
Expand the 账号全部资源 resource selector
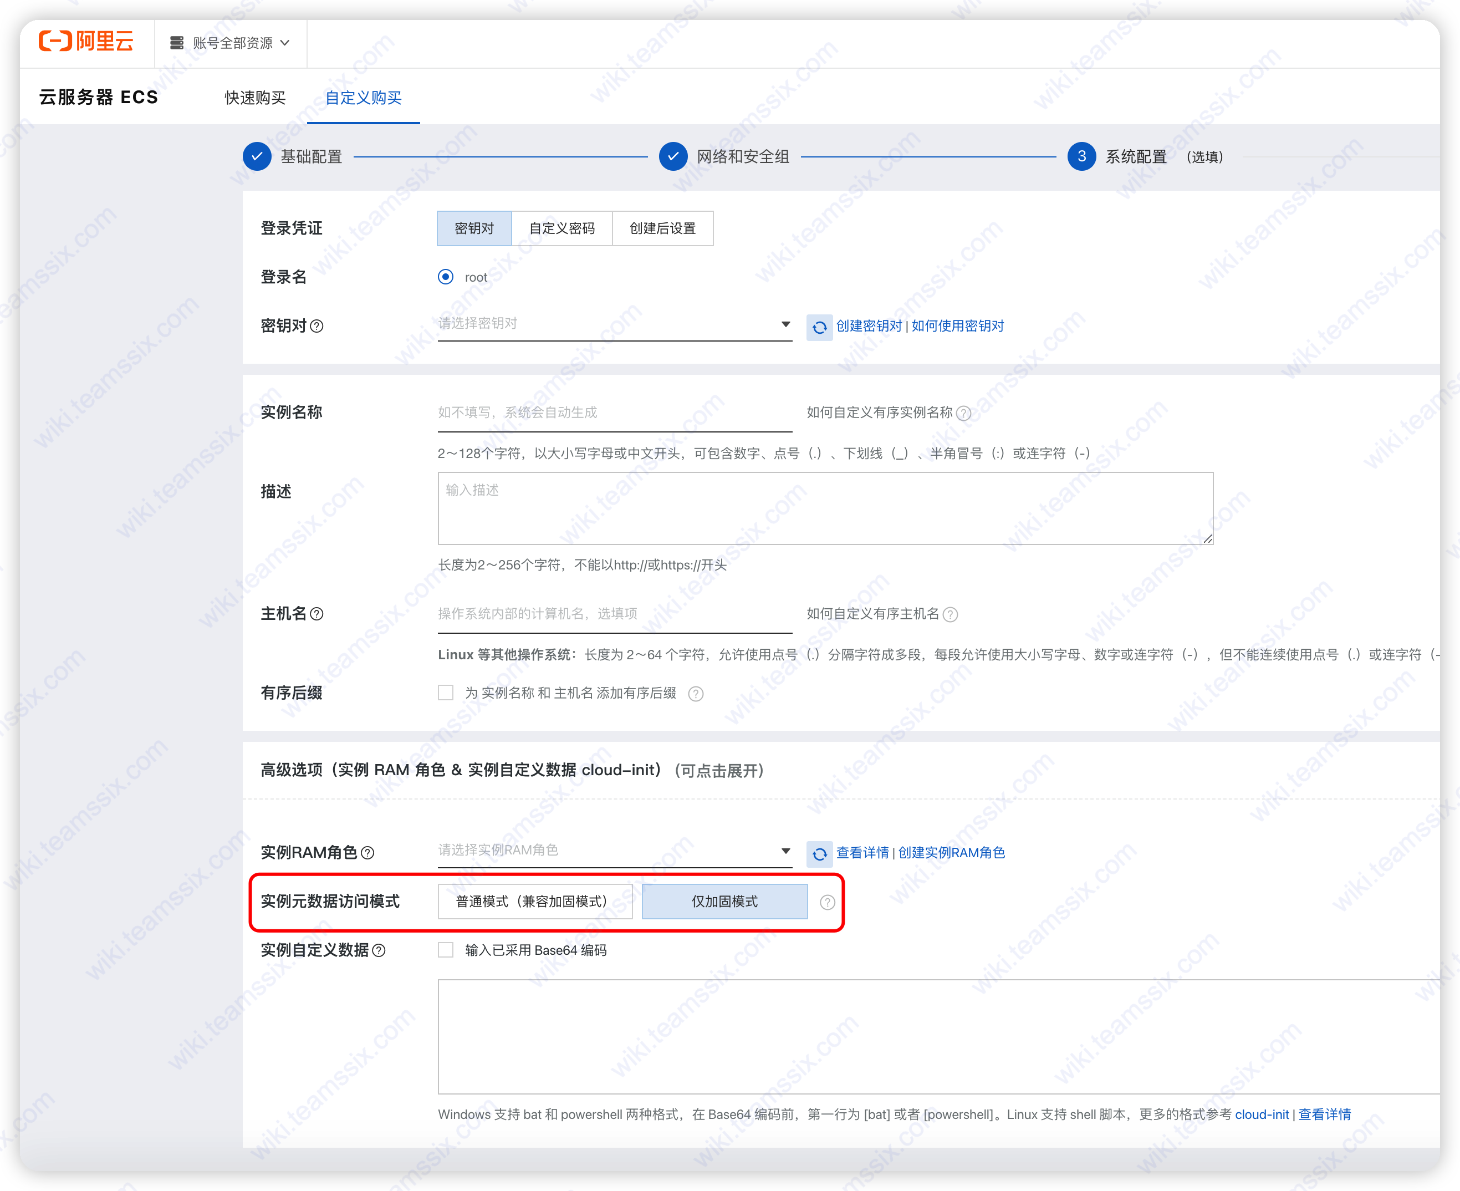click(x=231, y=43)
